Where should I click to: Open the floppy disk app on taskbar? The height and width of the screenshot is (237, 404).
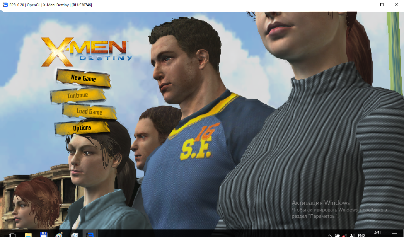click(x=43, y=235)
